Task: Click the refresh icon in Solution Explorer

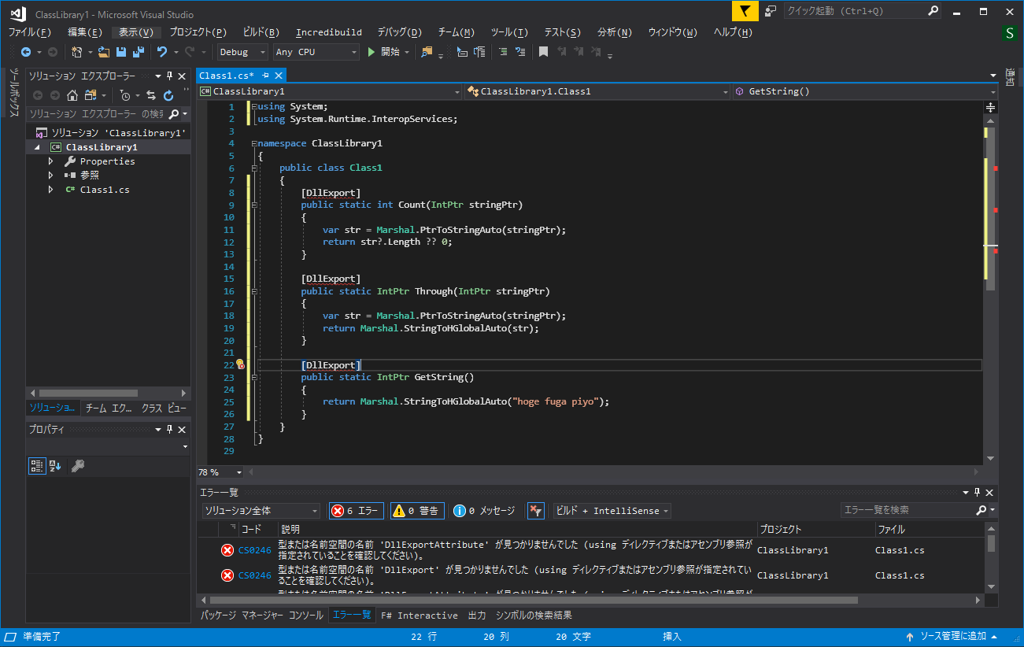Action: (x=167, y=94)
